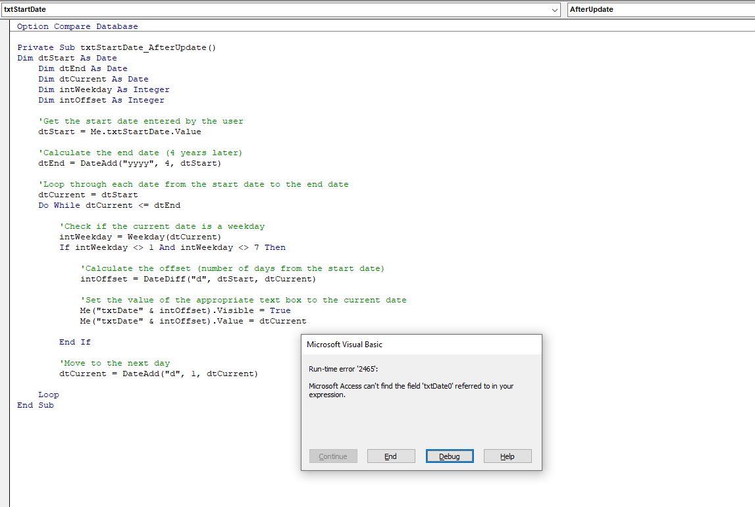This screenshot has width=755, height=507.
Task: Click the Help button in the error dialog
Action: pos(508,456)
